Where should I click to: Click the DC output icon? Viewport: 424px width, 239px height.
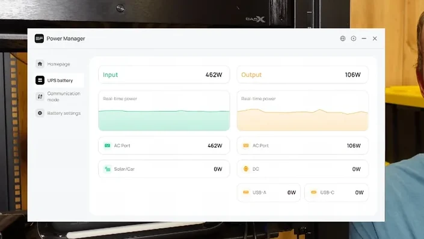click(246, 169)
